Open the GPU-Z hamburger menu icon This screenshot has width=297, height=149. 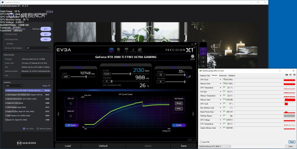click(x=294, y=75)
